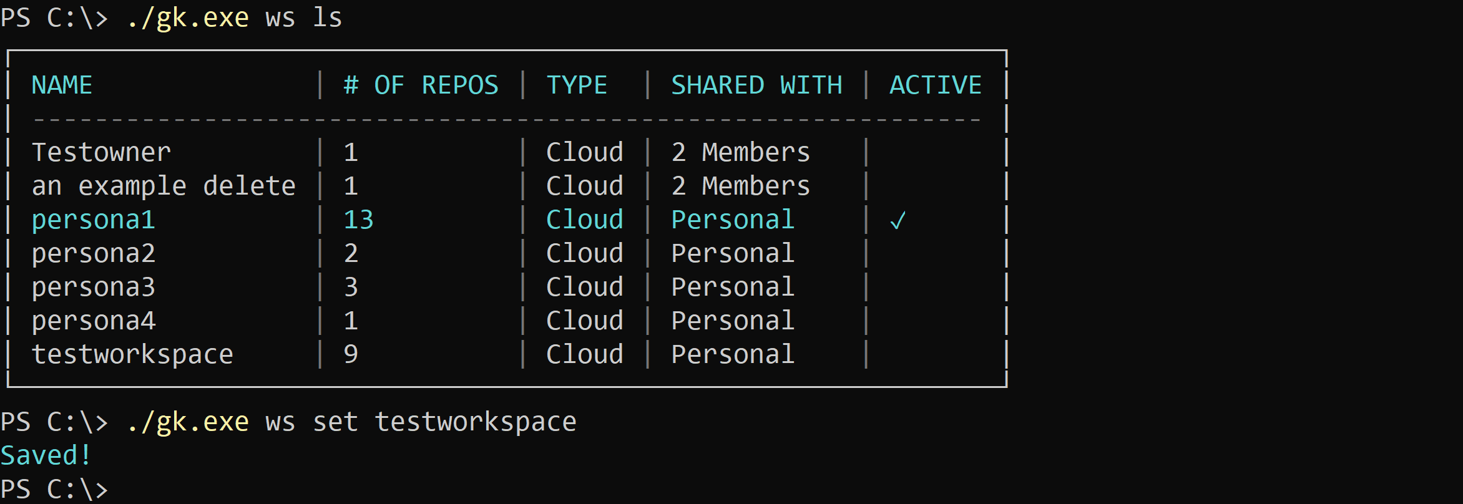Image resolution: width=1463 pixels, height=504 pixels.
Task: Click the repo count 13 for persona1
Action: 358,220
